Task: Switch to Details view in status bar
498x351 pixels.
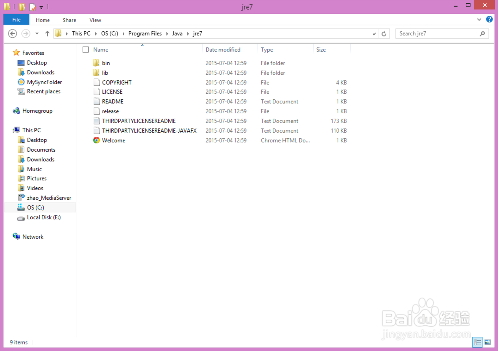Action: pos(478,342)
